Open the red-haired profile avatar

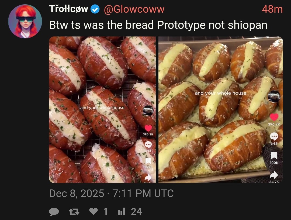[25, 21]
